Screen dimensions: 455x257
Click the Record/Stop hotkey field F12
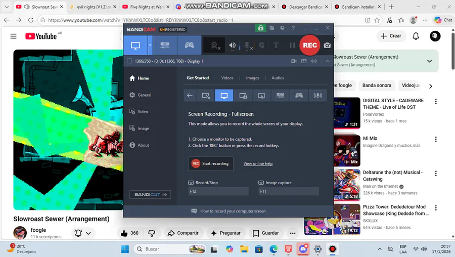[x=218, y=191]
